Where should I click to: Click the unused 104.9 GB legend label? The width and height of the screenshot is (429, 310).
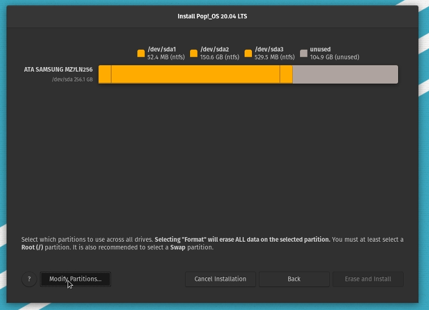(334, 53)
